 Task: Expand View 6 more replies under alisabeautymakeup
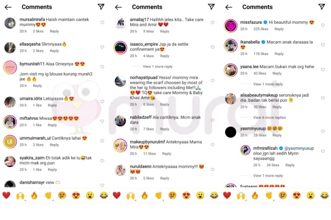(x=269, y=118)
